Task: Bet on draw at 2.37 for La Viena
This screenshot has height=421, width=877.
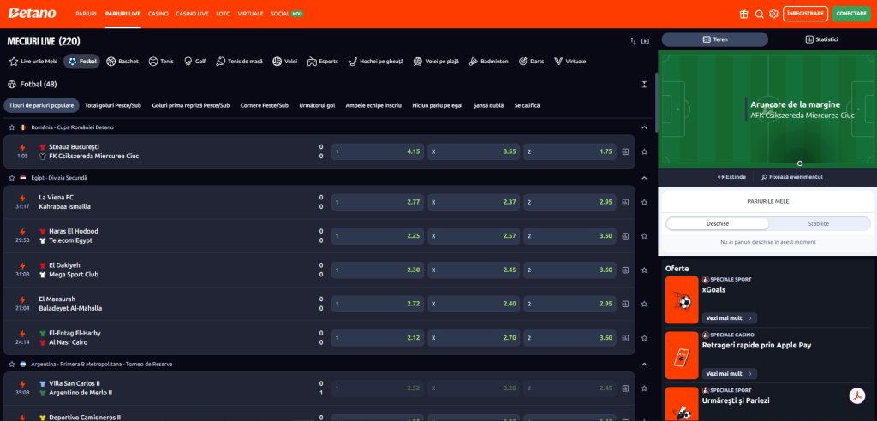Action: (x=474, y=202)
